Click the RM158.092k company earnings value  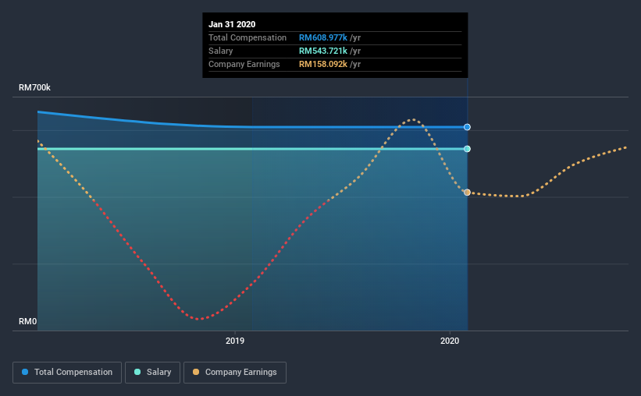point(323,64)
